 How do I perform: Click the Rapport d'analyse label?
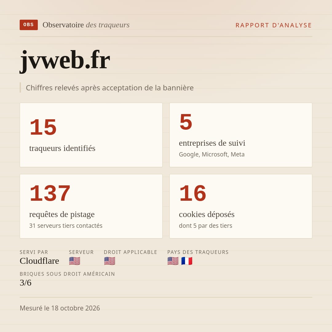pos(274,25)
